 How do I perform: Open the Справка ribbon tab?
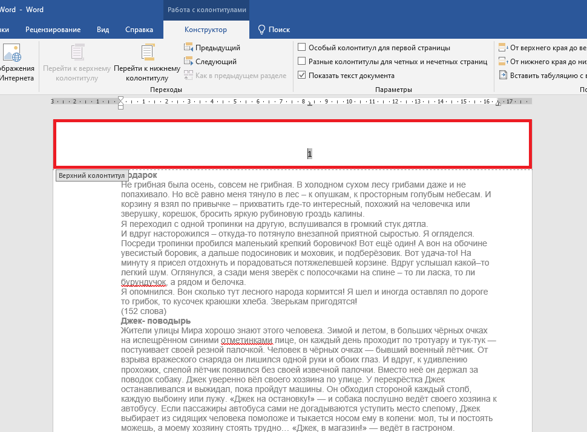[x=139, y=30]
